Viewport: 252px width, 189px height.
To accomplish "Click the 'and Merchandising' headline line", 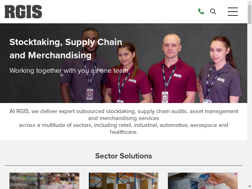I will point(50,55).
